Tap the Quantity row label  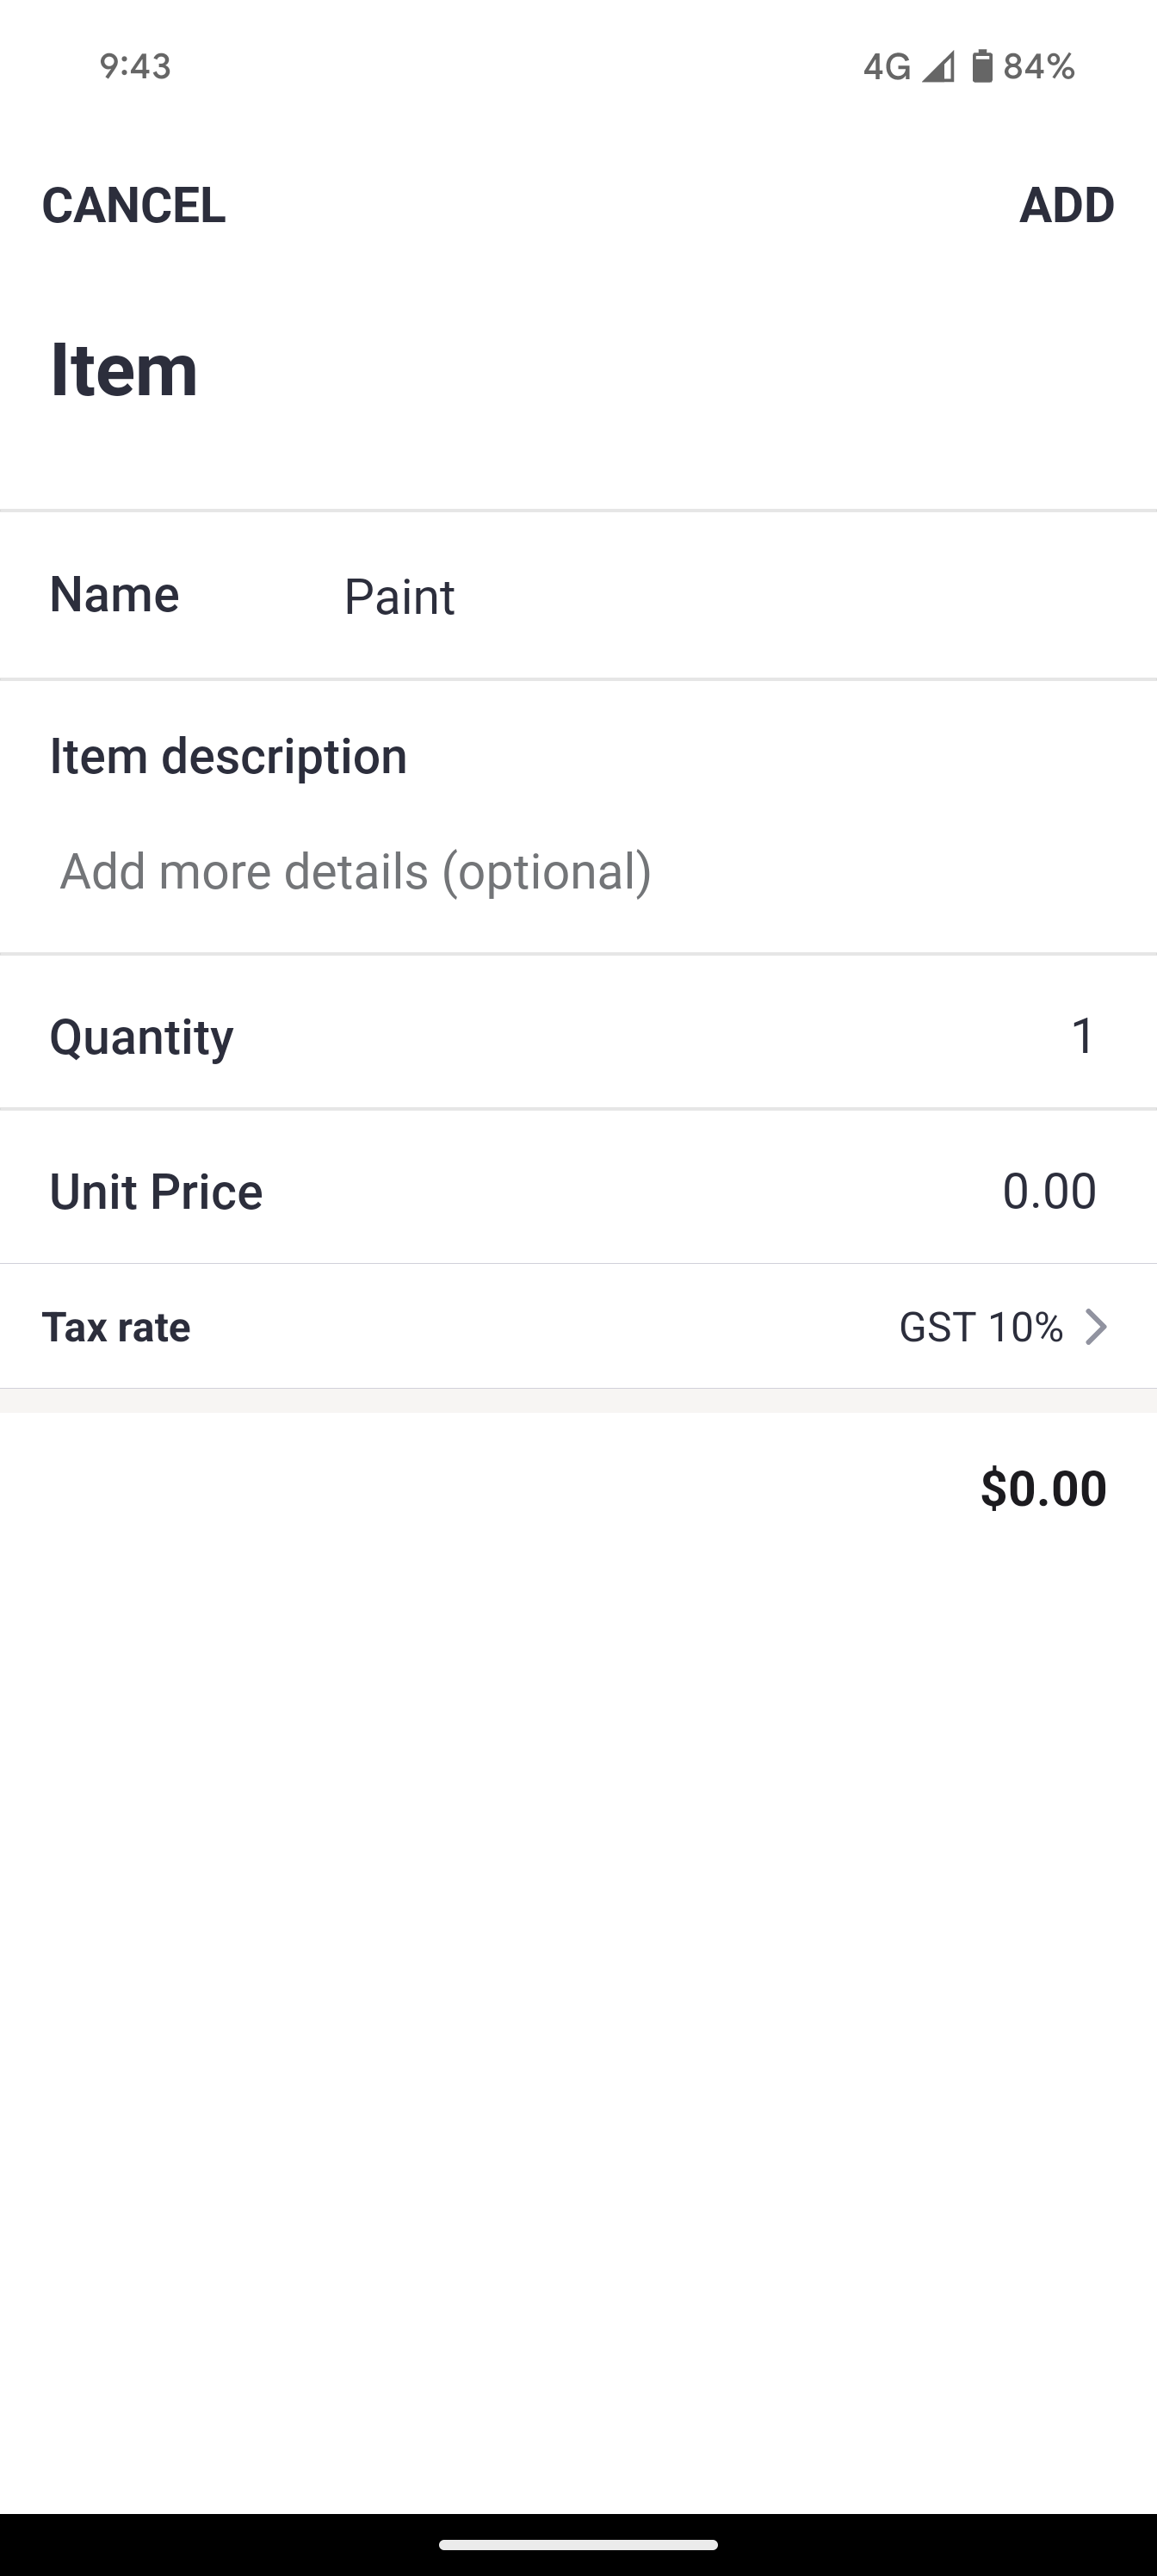tap(141, 1036)
